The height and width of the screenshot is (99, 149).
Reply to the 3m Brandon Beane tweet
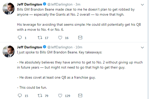(x=20, y=38)
